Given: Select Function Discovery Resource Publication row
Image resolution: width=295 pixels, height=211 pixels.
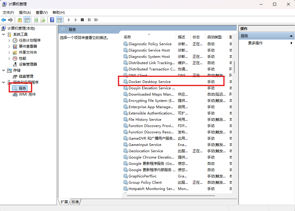Looking at the screenshot, I should (x=177, y=132).
